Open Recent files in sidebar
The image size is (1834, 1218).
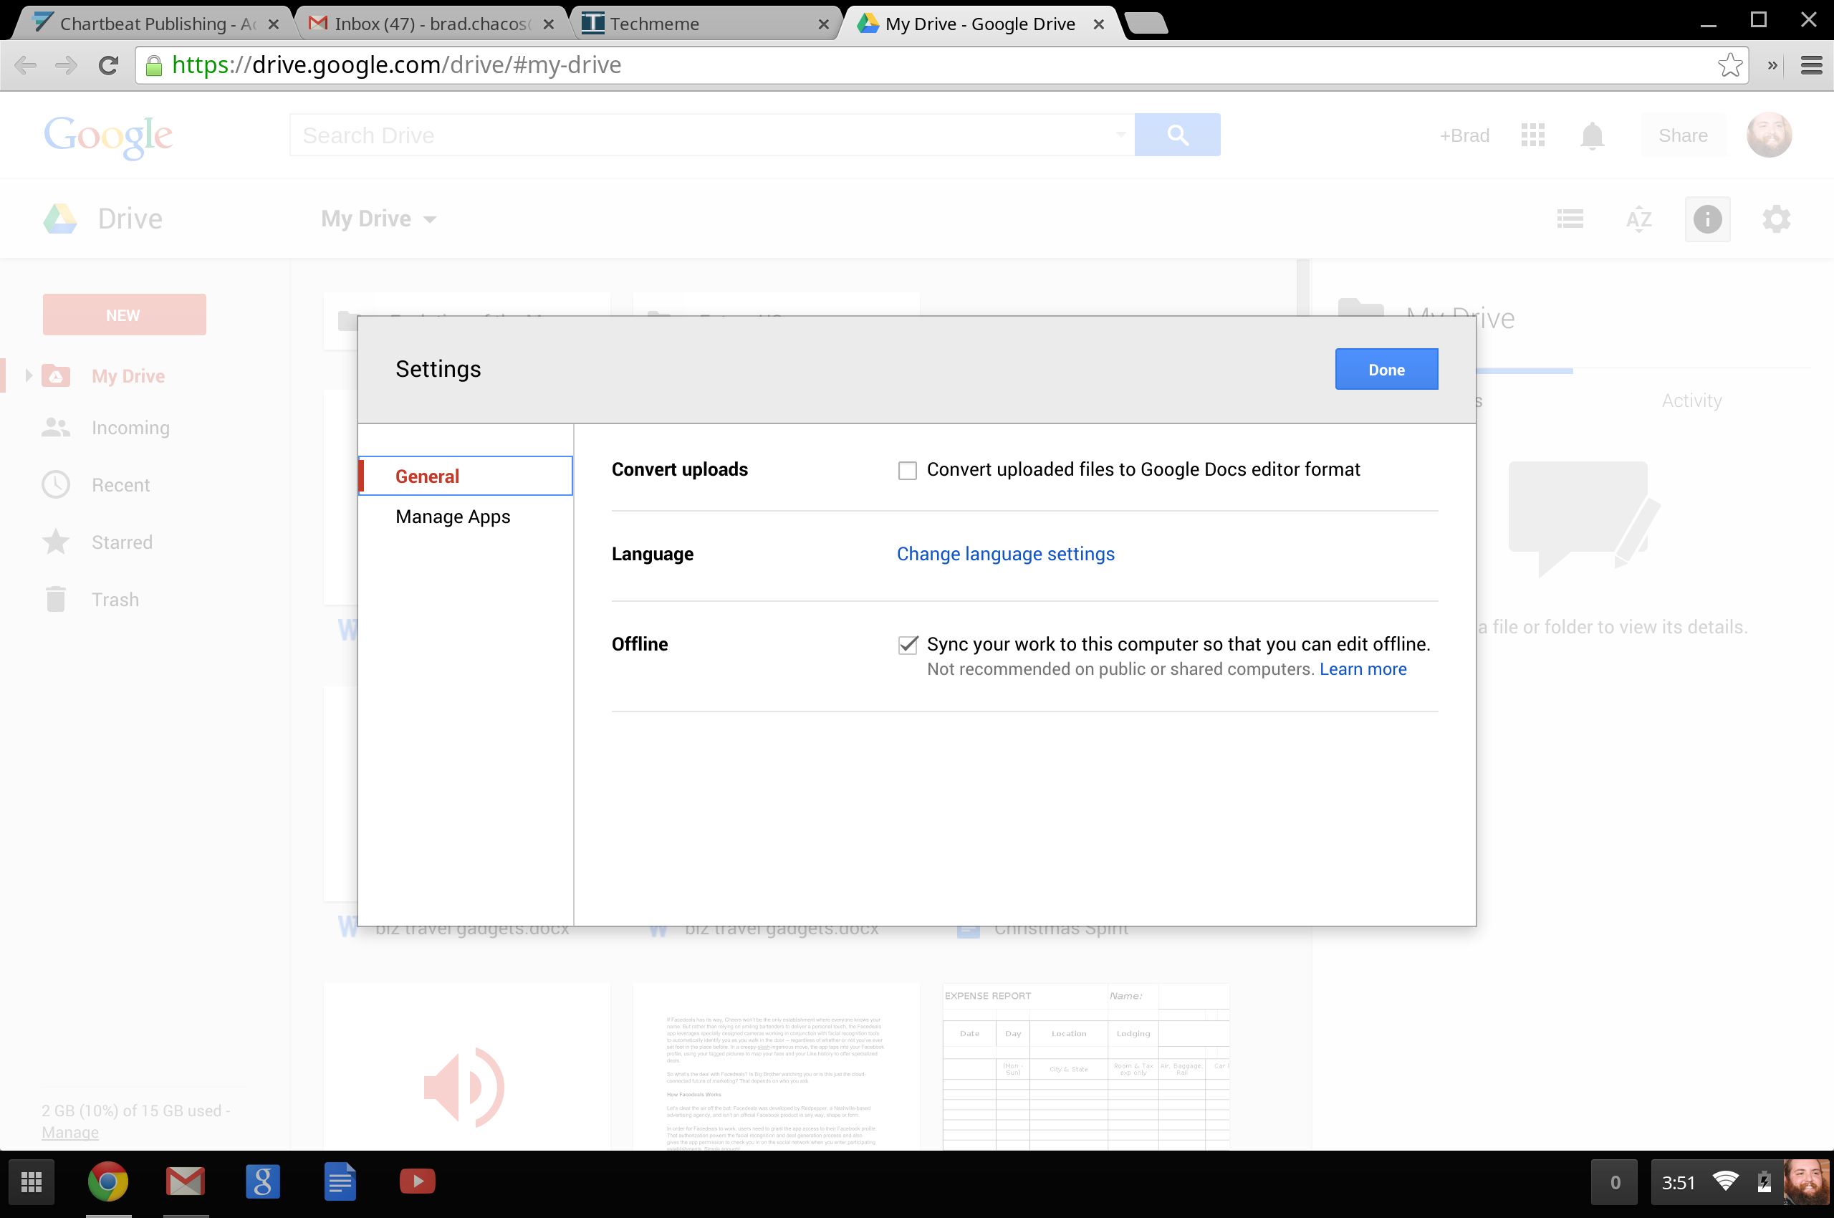120,485
